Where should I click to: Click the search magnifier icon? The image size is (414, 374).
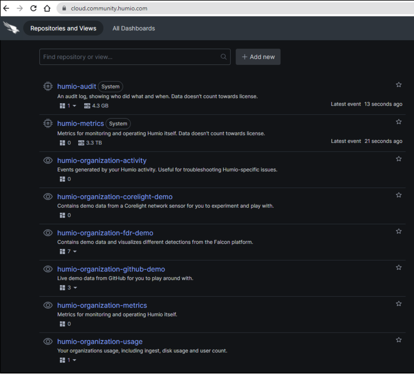point(224,57)
